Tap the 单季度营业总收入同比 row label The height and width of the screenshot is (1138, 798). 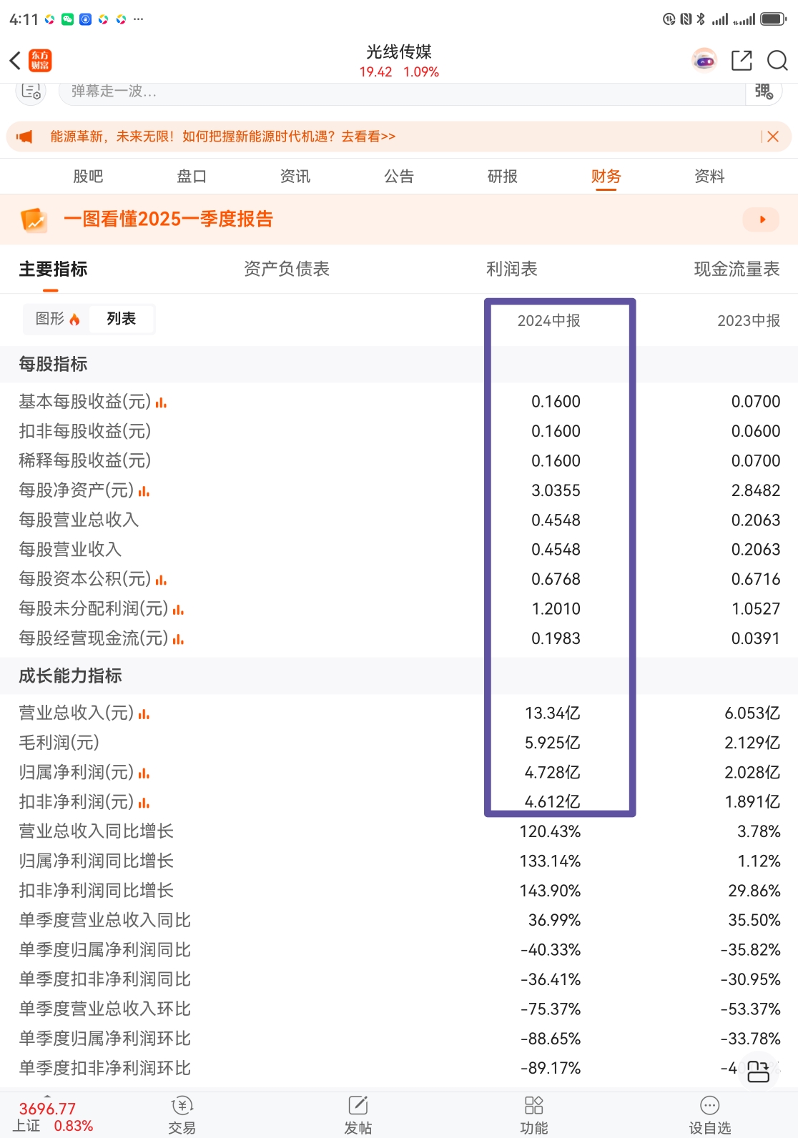[105, 921]
